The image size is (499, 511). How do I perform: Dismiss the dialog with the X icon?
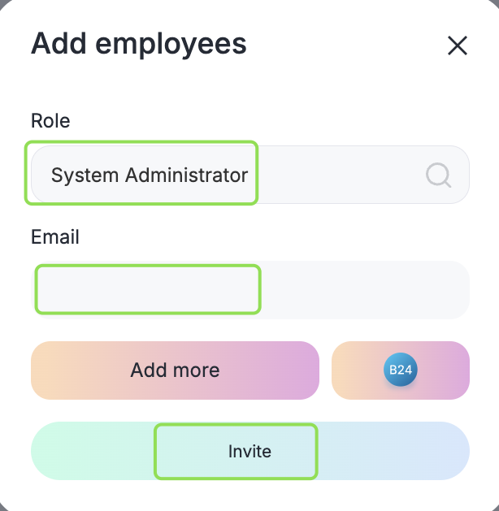pos(458,45)
